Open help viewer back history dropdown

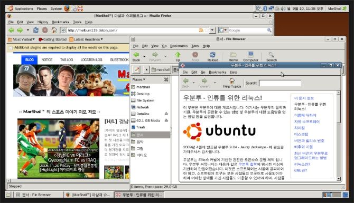coord(193,83)
